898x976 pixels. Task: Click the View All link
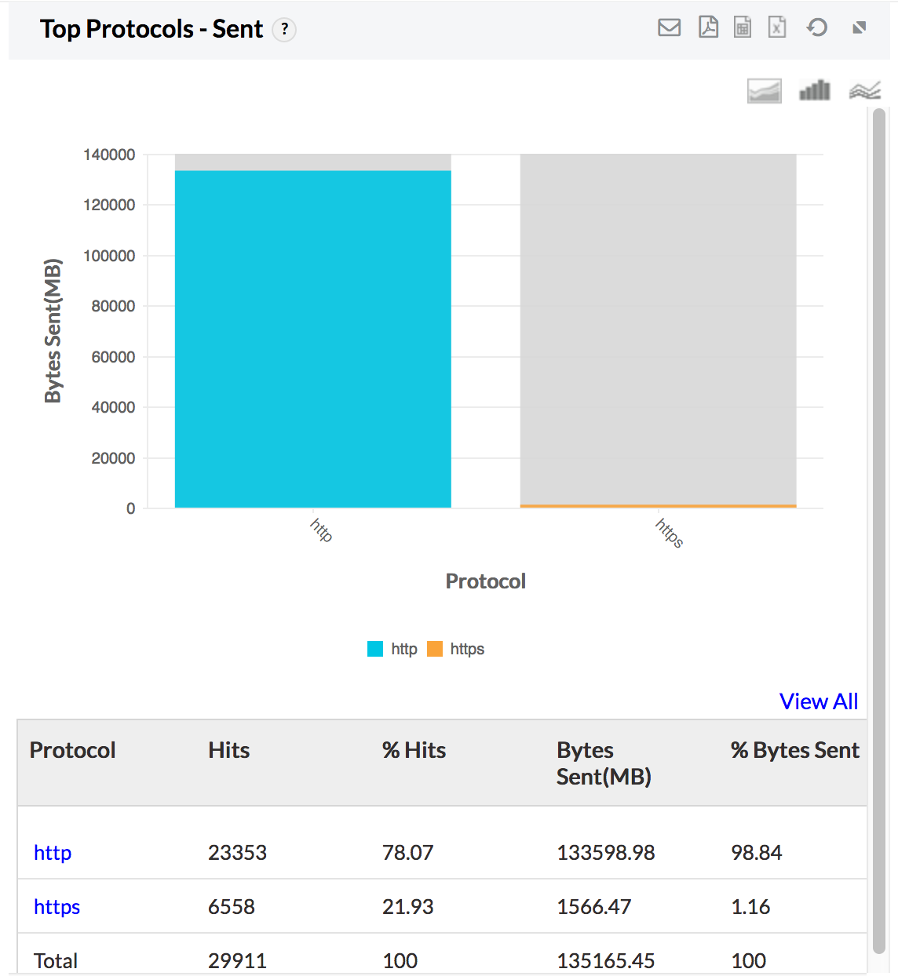[818, 701]
